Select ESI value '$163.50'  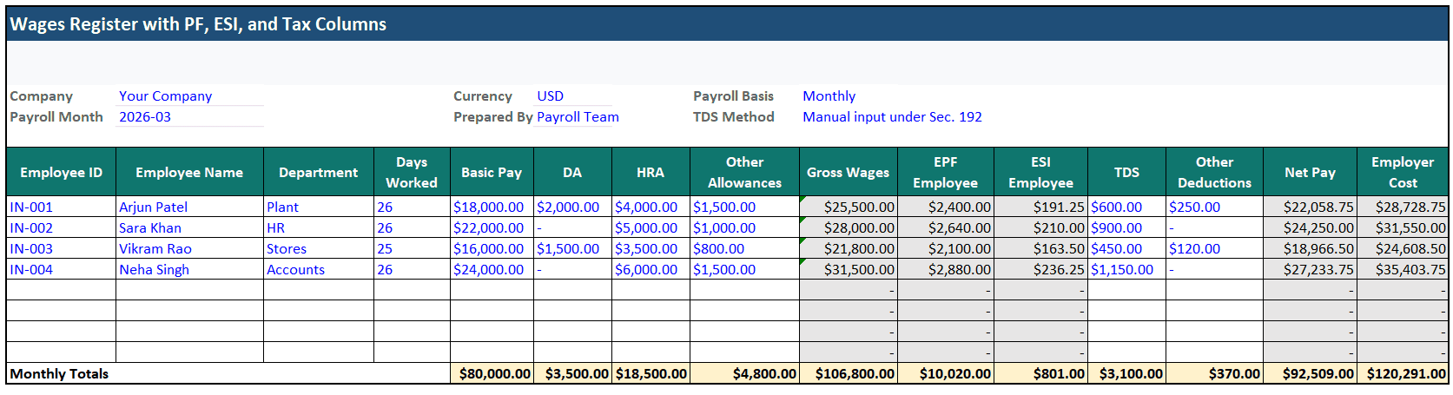1040,248
